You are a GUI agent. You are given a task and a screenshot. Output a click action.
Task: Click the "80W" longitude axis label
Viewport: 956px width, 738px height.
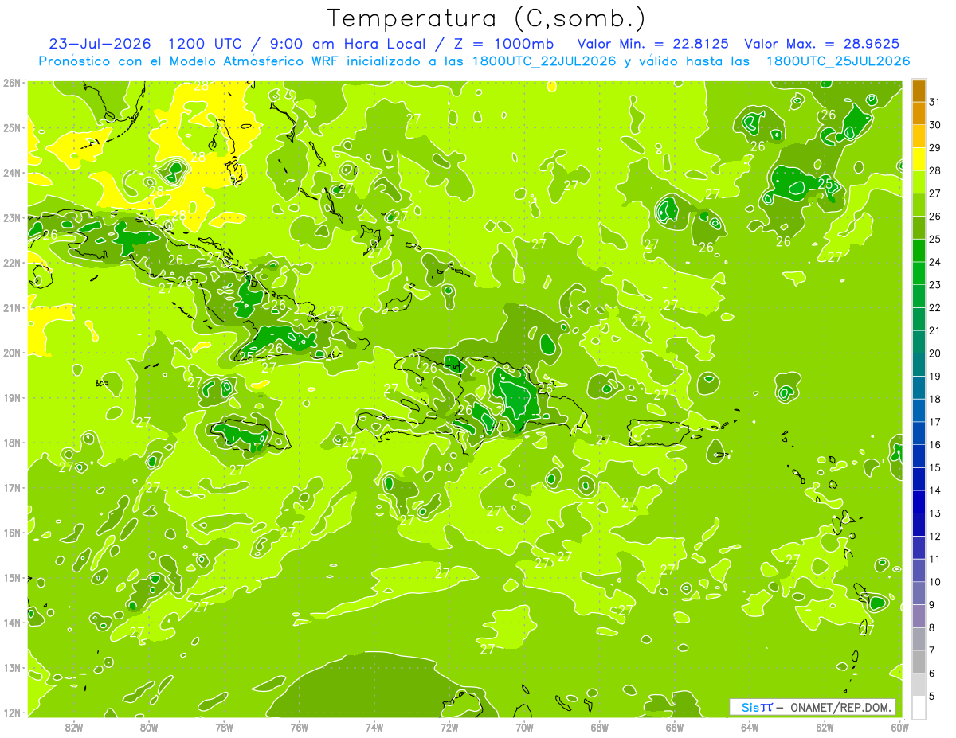click(149, 727)
